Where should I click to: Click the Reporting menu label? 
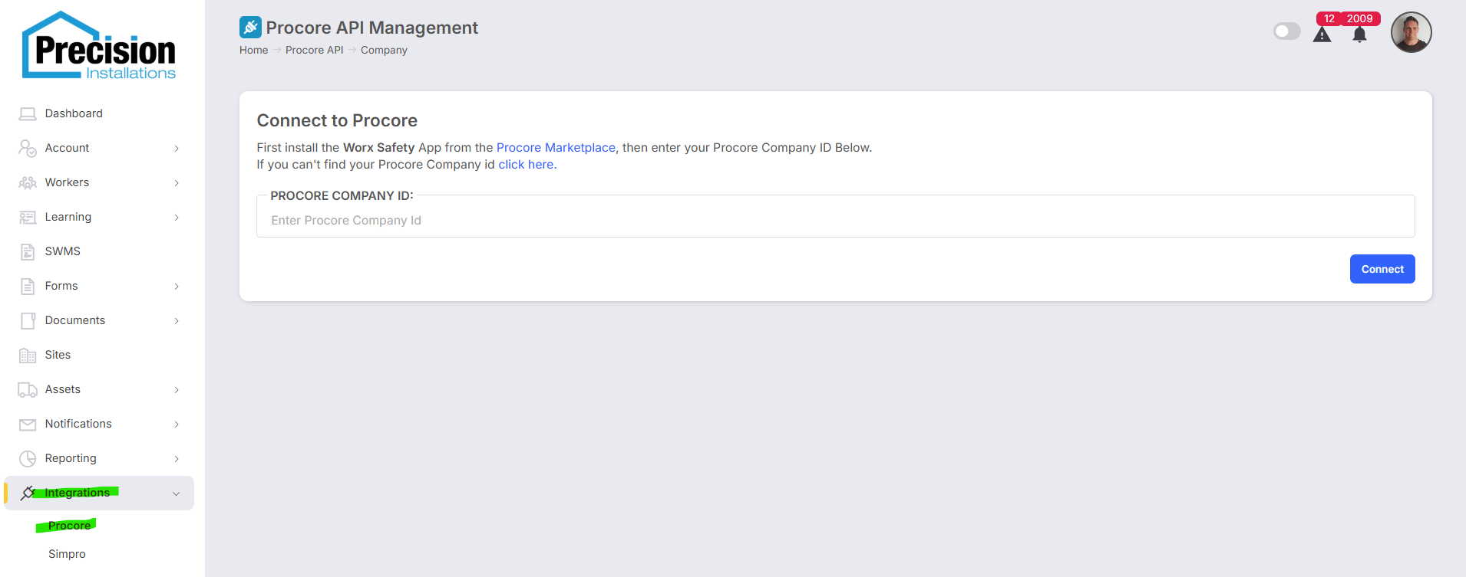click(71, 458)
